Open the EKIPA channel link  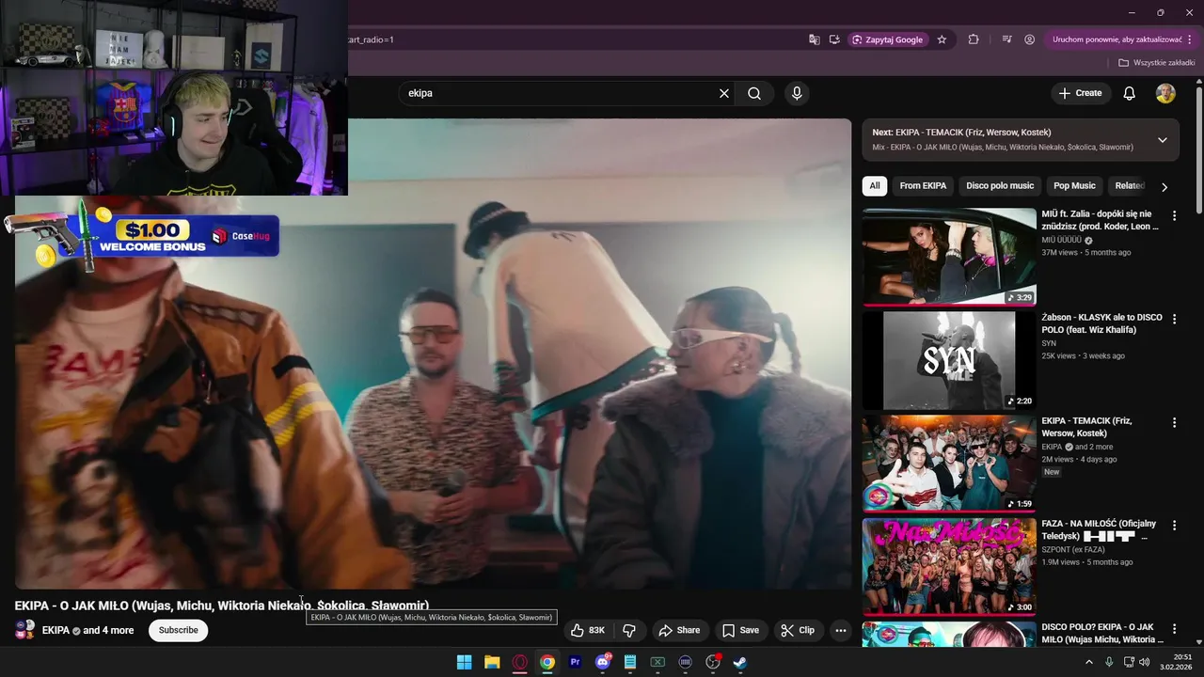[x=55, y=630]
